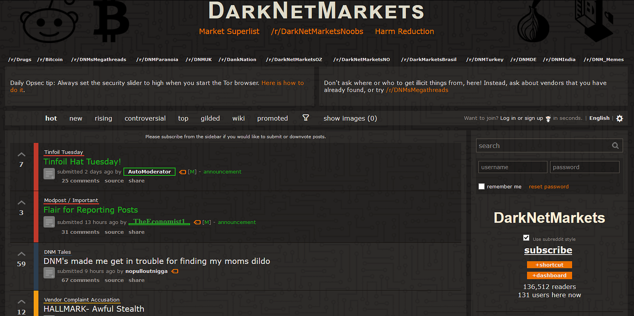
Task: Open the Market Superlist link
Action: [x=229, y=31]
